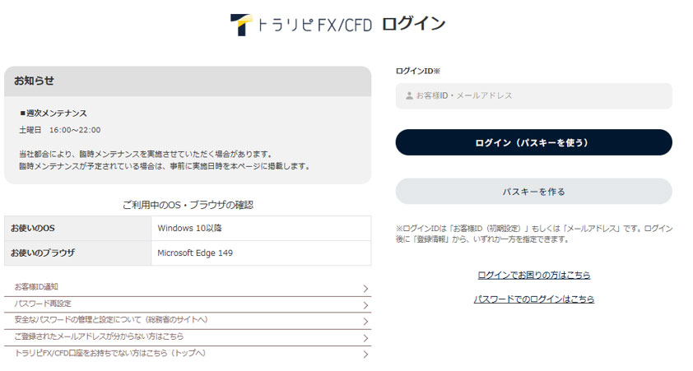This screenshot has width=693, height=371.
Task: Click the Windows 10以降 table cell
Action: pos(261,229)
